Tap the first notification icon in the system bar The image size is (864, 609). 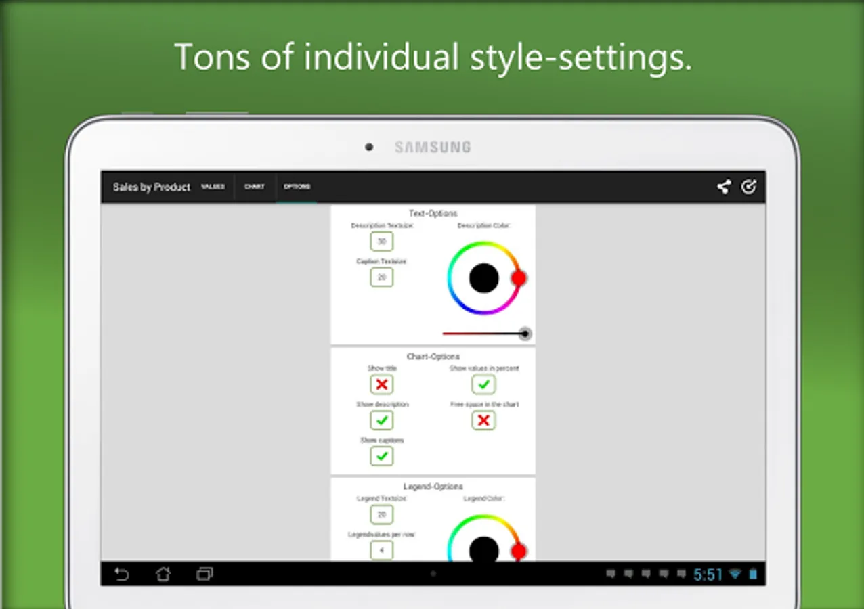click(610, 574)
